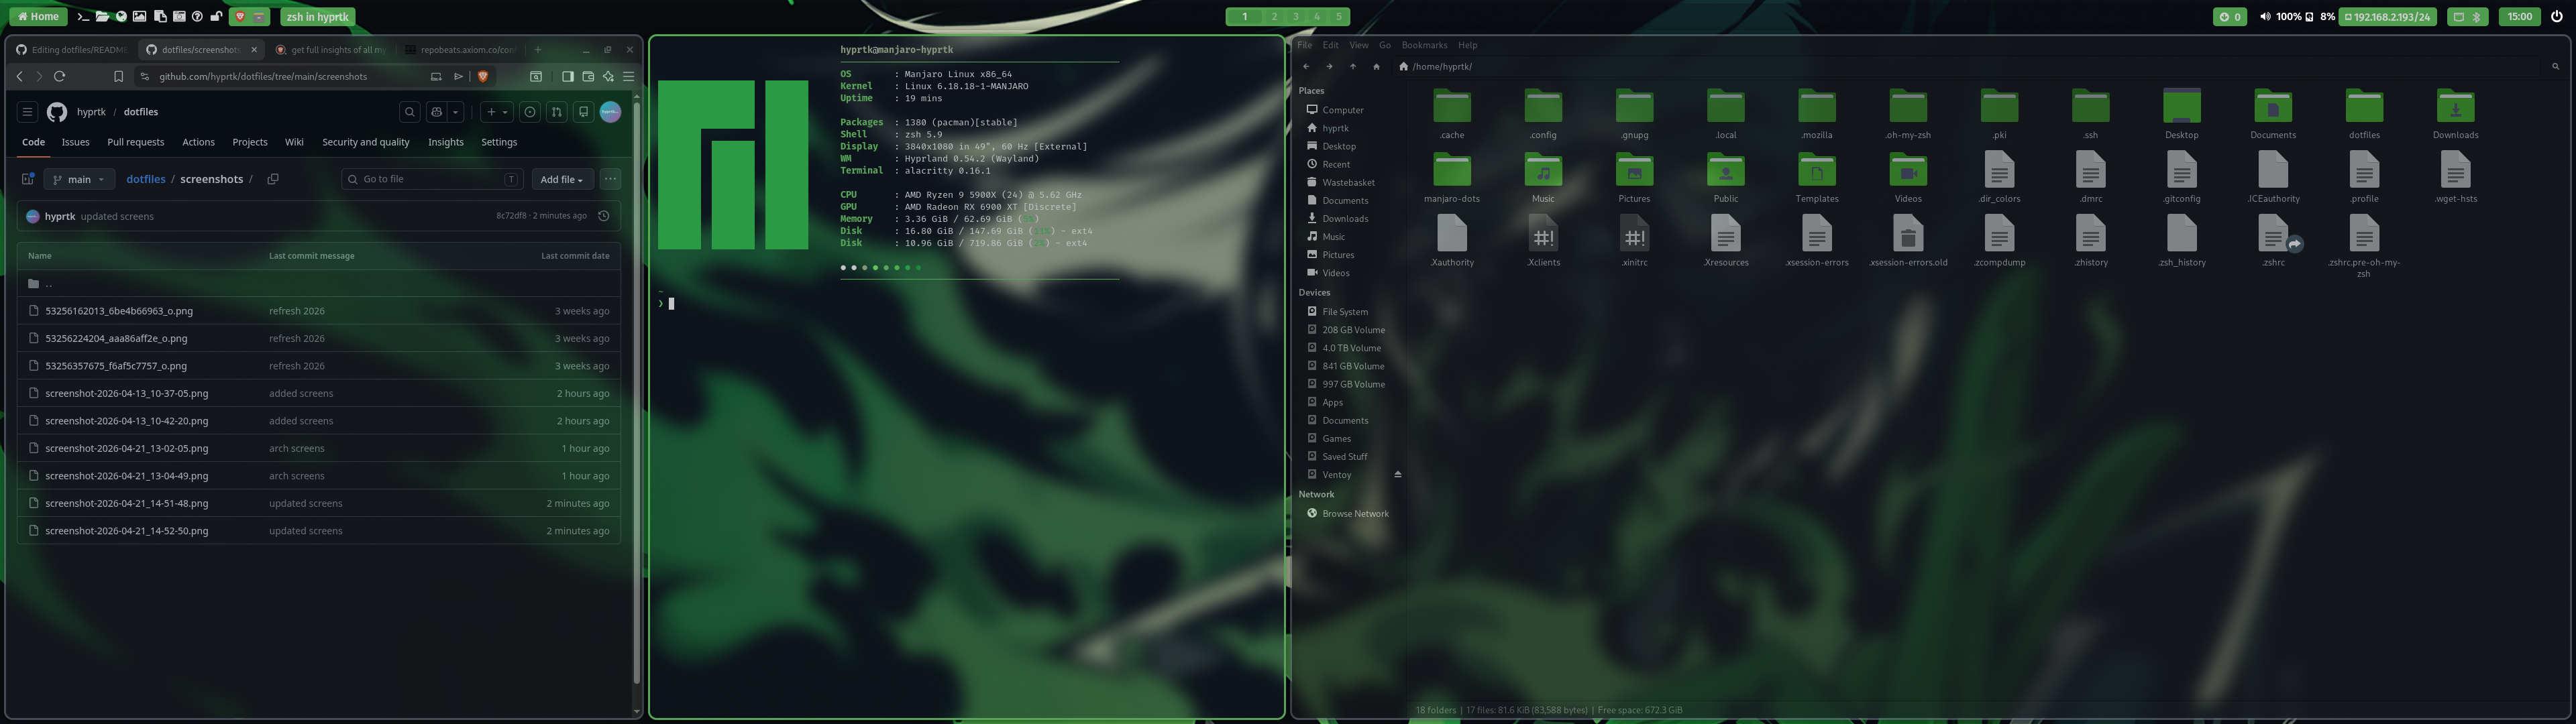Screen dimensions: 2576x724
Task: Click the Bluetooth icon in top bar
Action: [x=2477, y=17]
